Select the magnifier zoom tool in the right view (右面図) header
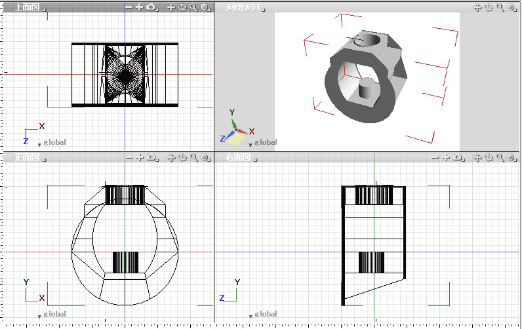Viewport: 522px width, 329px height. [x=499, y=158]
